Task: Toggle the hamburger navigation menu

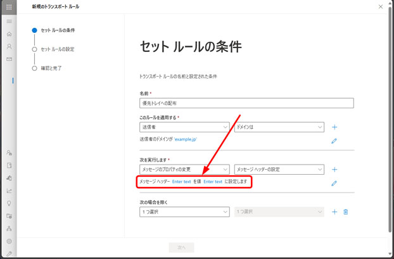Action: (9, 22)
